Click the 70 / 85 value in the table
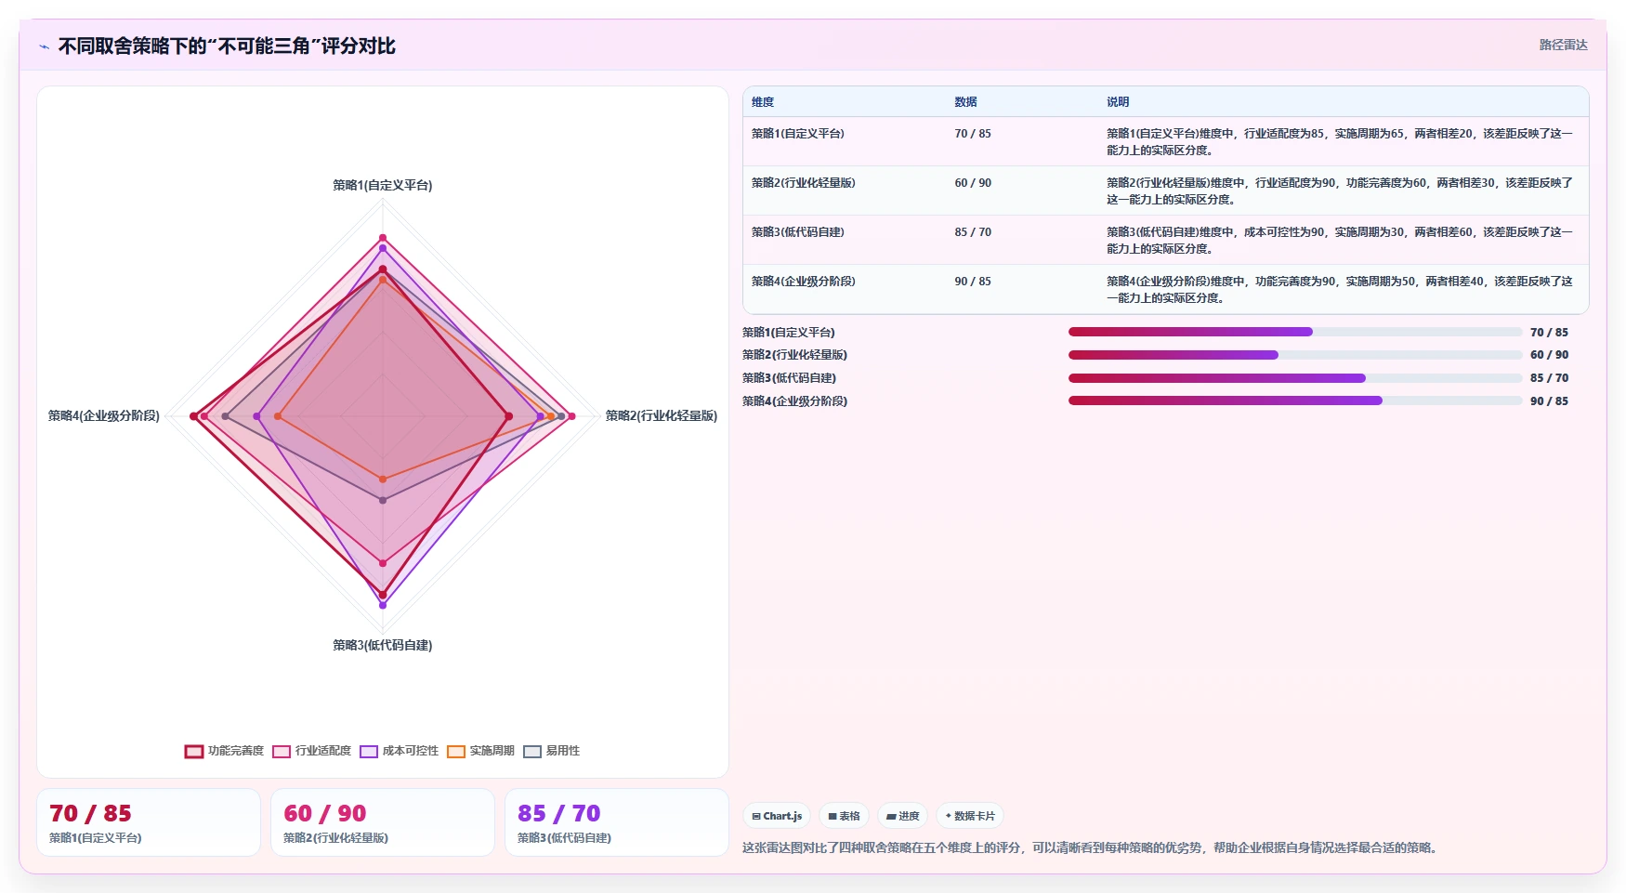The image size is (1626, 893). 973,134
